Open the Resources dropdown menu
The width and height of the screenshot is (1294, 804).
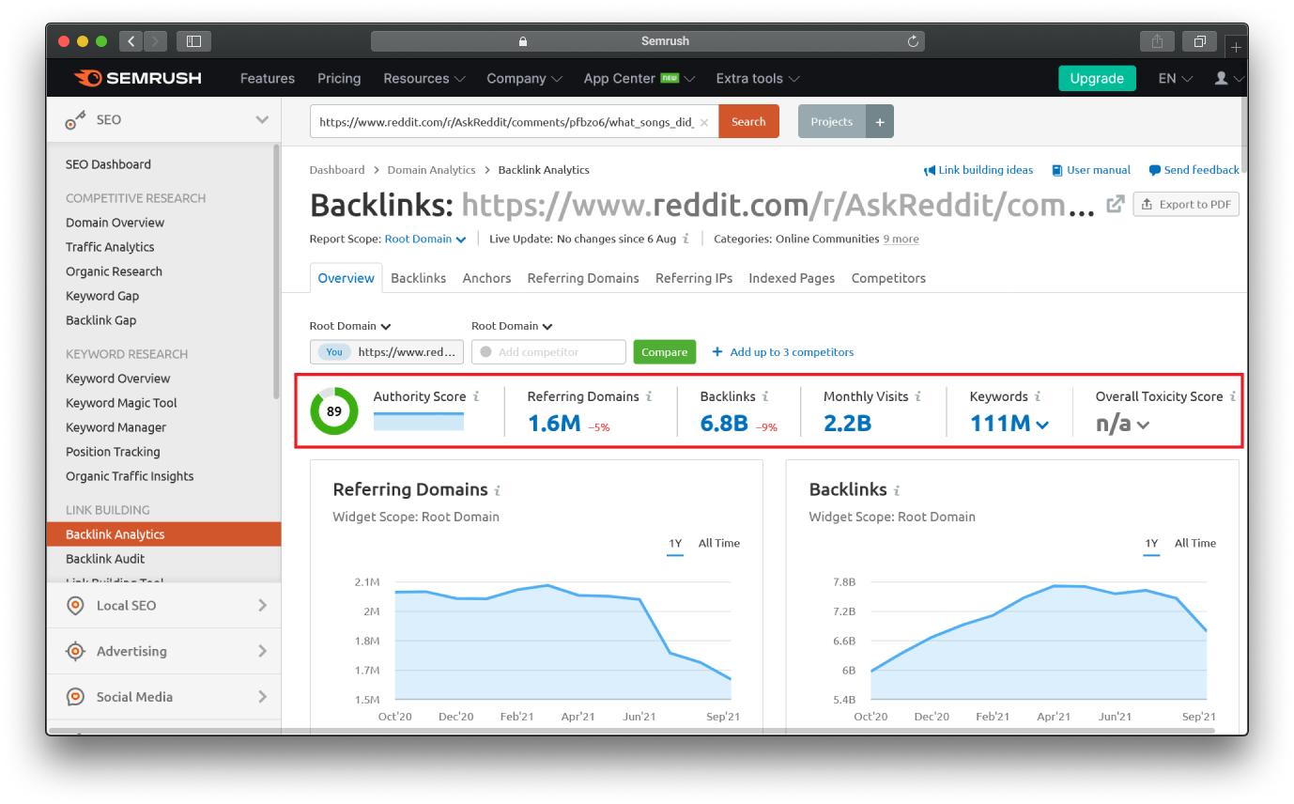(x=424, y=78)
